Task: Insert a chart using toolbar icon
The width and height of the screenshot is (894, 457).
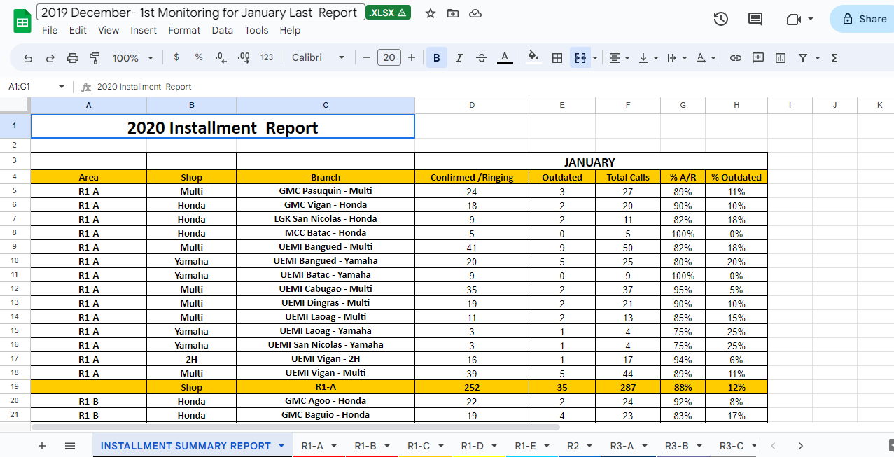Action: tap(781, 58)
